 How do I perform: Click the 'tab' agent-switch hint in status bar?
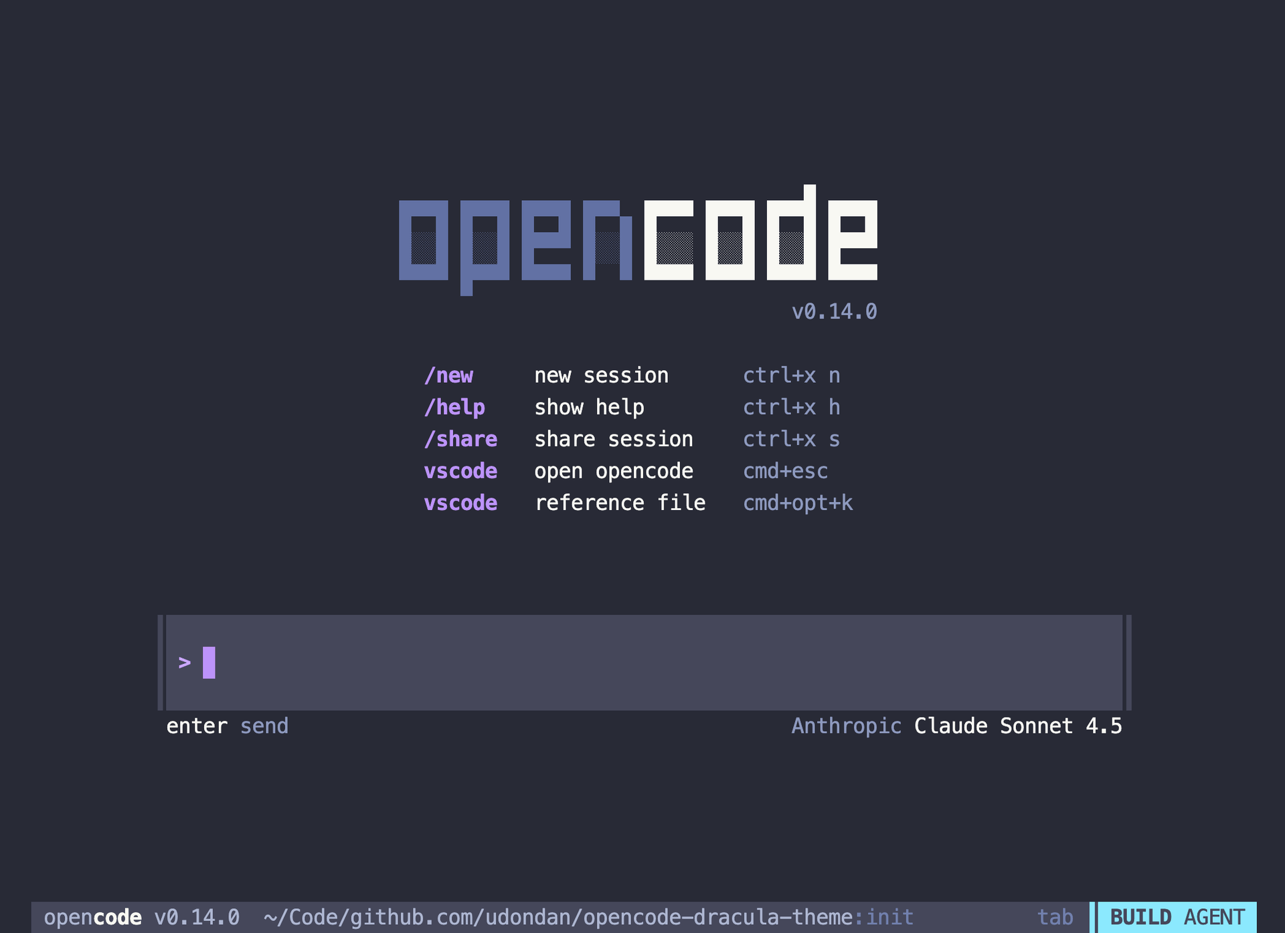pos(1055,917)
